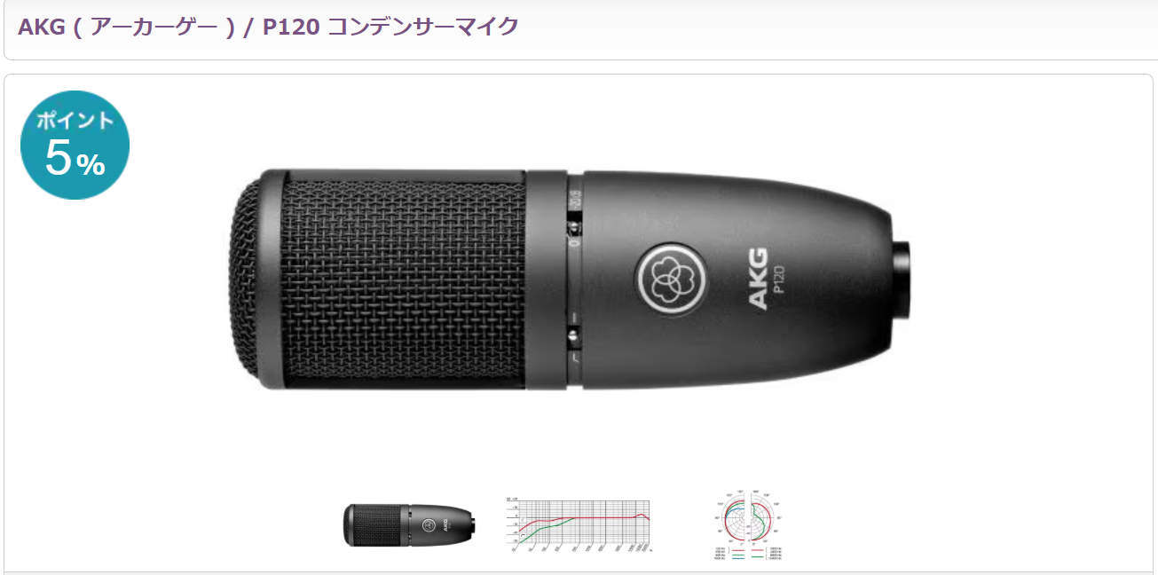Show the polar pattern diagram thumbnail

[751, 526]
